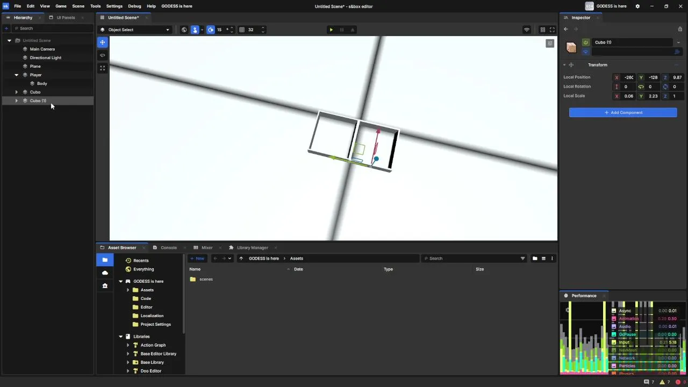Open viewport settings sliders icon

click(549, 43)
